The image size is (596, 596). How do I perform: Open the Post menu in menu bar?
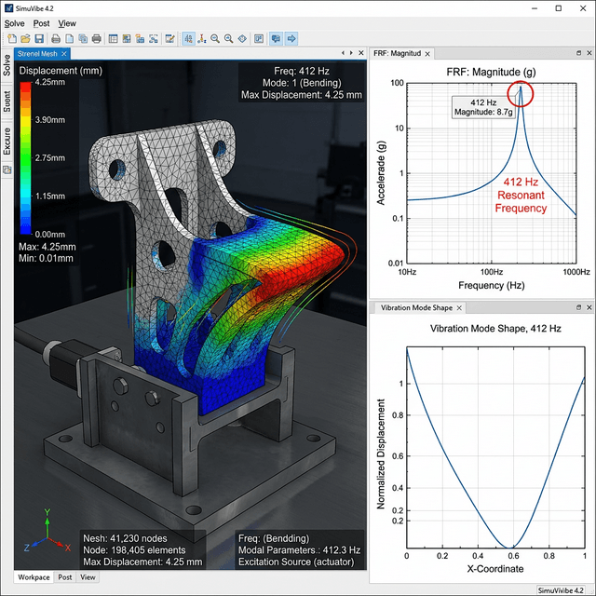[x=41, y=23]
